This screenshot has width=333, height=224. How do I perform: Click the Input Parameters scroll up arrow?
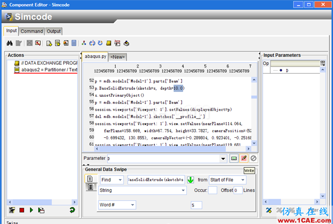pyautogui.click(x=323, y=70)
